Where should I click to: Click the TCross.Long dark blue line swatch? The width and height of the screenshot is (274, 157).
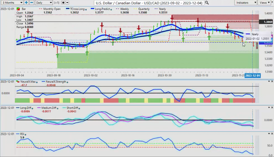[x=68, y=9]
